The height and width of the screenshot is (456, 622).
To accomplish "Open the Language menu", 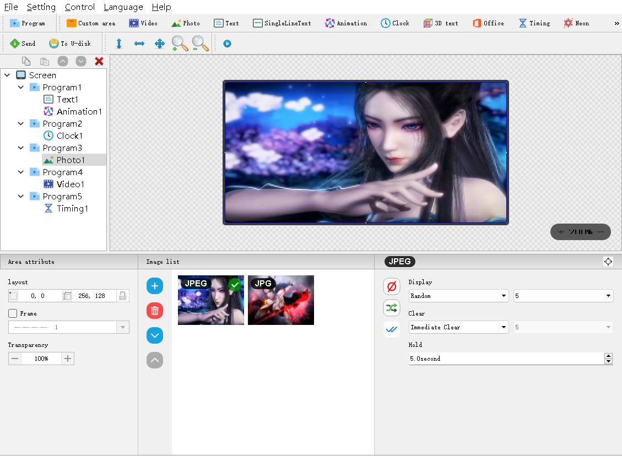I will coord(123,7).
